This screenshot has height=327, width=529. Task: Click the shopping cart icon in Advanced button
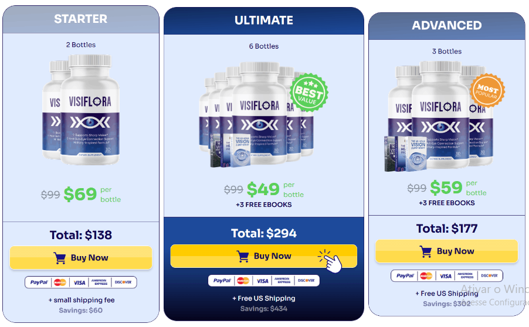point(426,251)
